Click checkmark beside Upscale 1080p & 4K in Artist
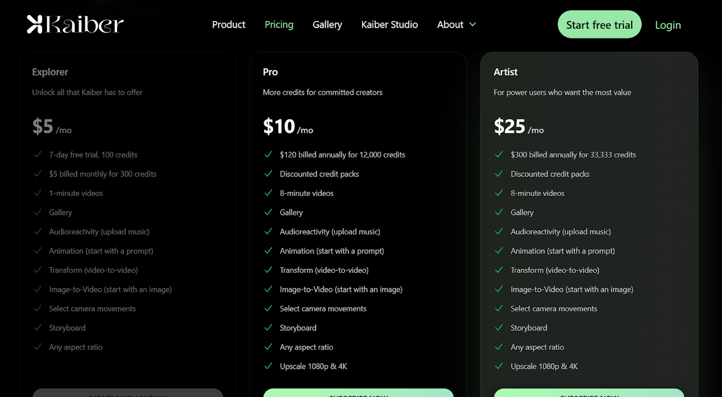722x397 pixels. coord(499,366)
